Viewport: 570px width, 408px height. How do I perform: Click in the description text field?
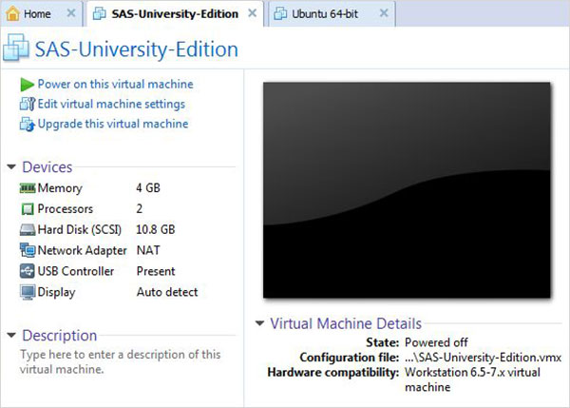tap(121, 361)
